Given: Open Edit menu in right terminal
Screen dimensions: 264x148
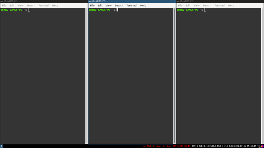Looking at the screenshot, I should coord(188,6).
